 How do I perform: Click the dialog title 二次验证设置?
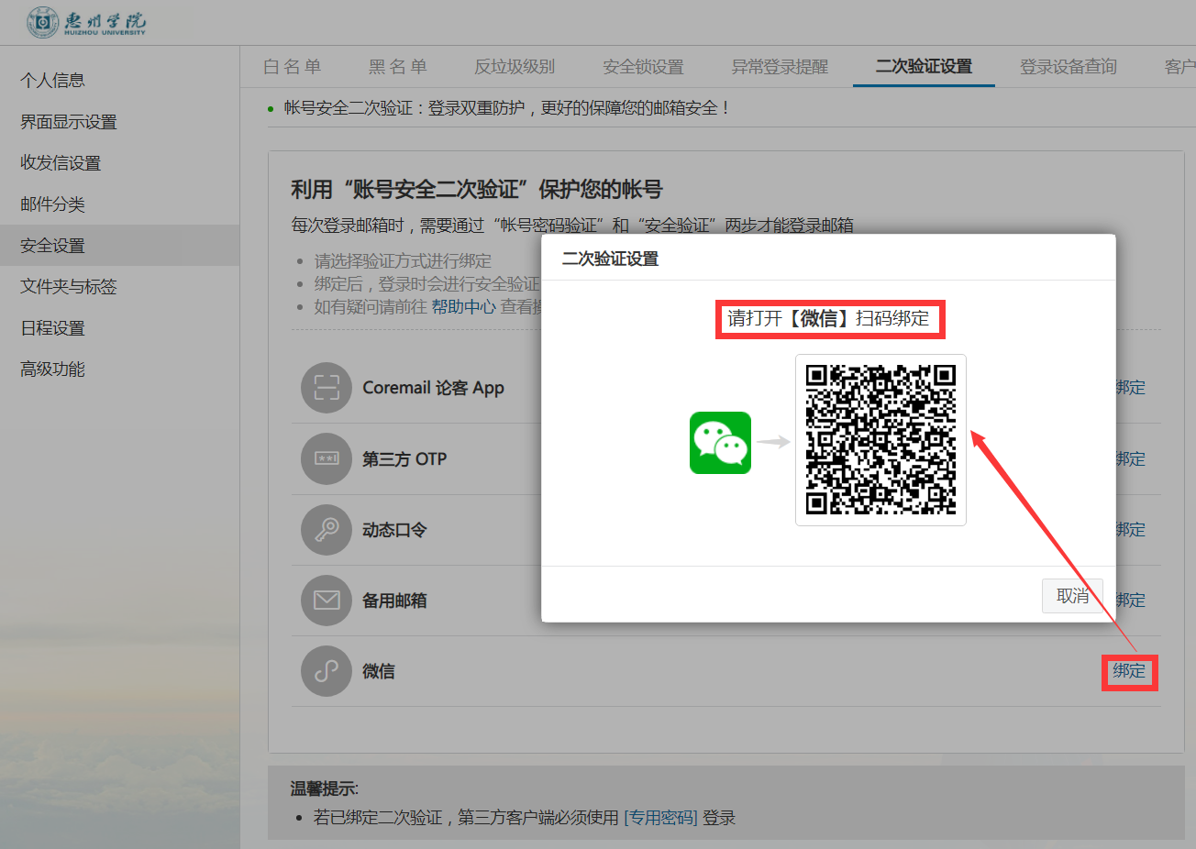[x=610, y=259]
